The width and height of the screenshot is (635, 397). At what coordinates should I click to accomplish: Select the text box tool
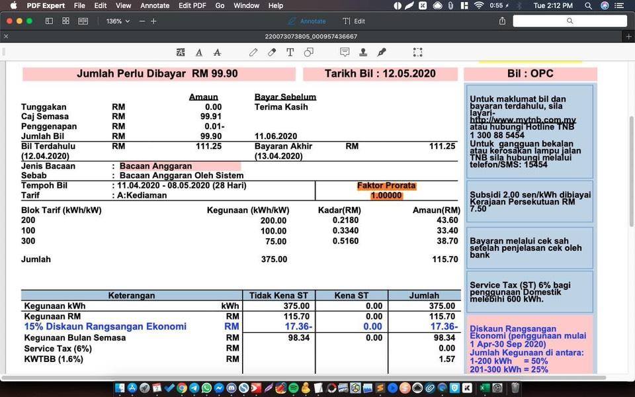tap(290, 52)
